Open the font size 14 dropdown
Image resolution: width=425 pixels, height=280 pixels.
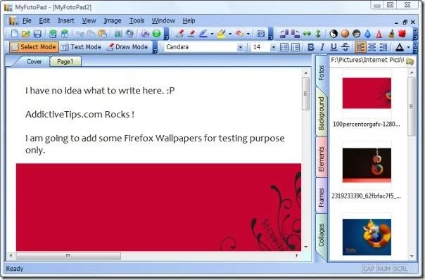coord(273,47)
